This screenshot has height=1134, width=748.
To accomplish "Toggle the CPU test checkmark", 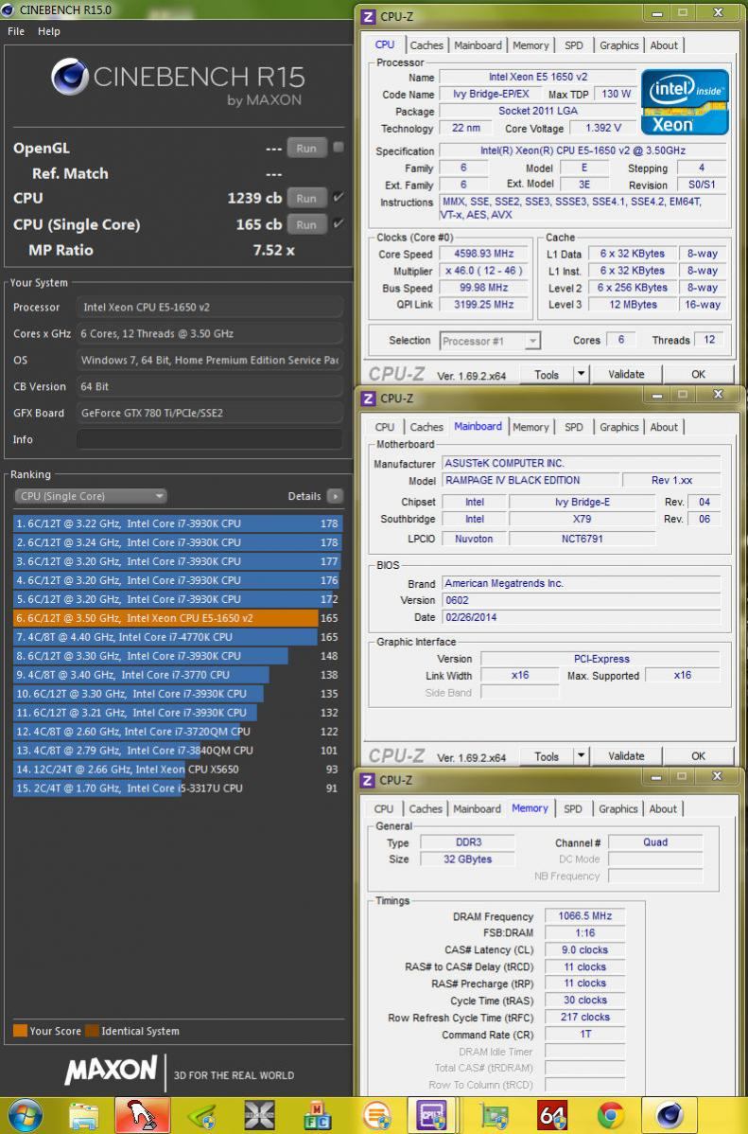I will (339, 197).
